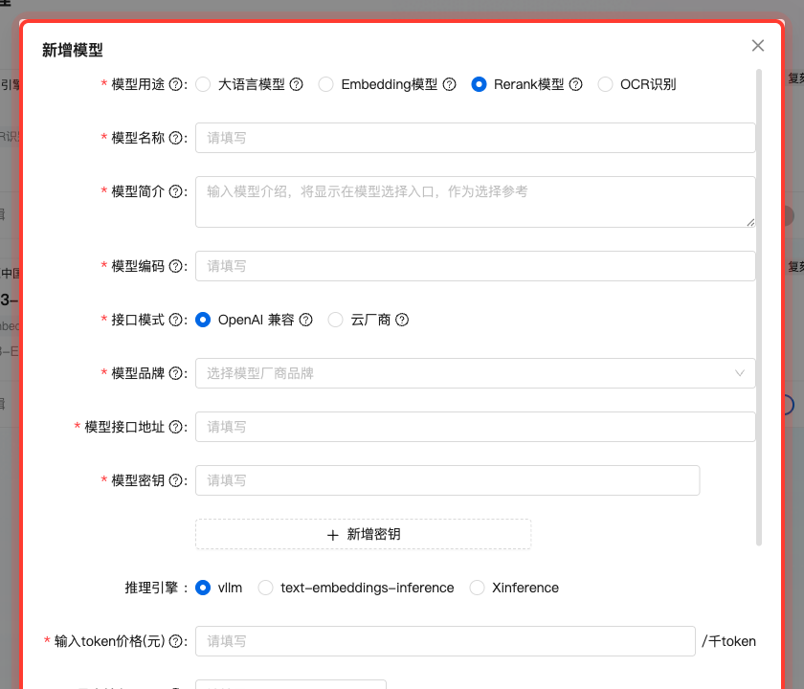Click the help icon beside 大语言模型

296,84
